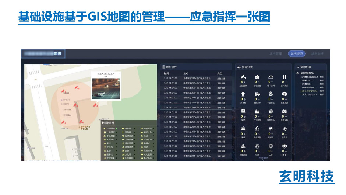Select the 消防大队 fire truck icon
346x195 pixels.
tap(257, 94)
